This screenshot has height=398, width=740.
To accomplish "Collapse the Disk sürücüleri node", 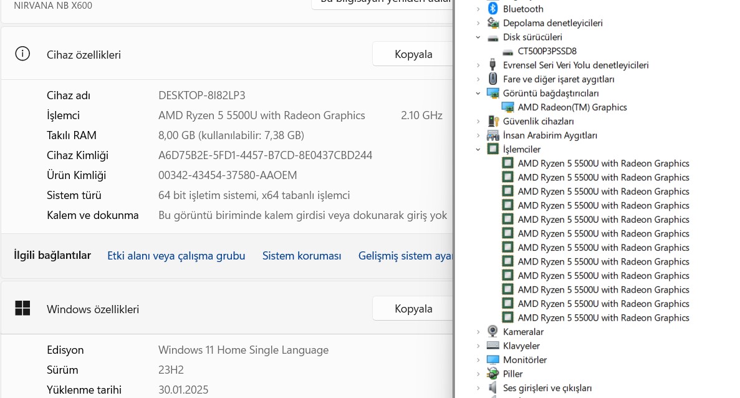I will coord(478,37).
